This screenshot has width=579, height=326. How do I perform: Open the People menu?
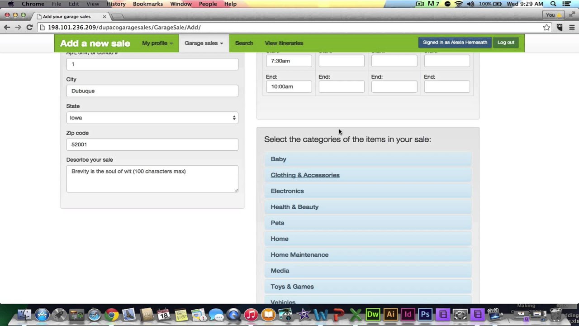tap(208, 4)
